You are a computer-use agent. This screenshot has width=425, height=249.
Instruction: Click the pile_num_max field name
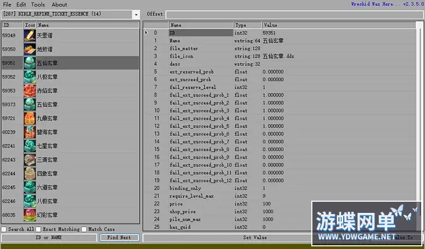(x=185, y=219)
